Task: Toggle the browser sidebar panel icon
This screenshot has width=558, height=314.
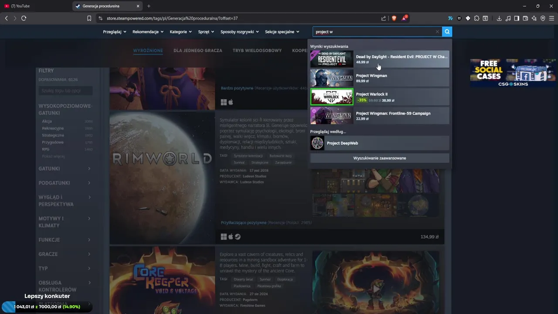Action: coord(517,18)
